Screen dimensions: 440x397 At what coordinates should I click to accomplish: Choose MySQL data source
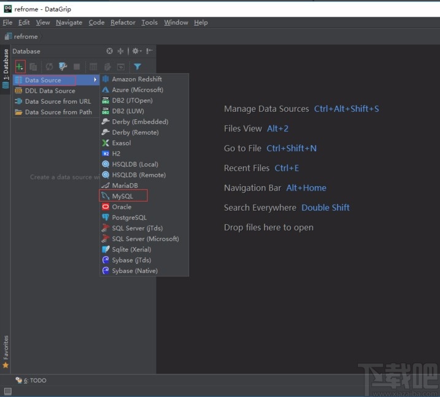click(x=144, y=196)
